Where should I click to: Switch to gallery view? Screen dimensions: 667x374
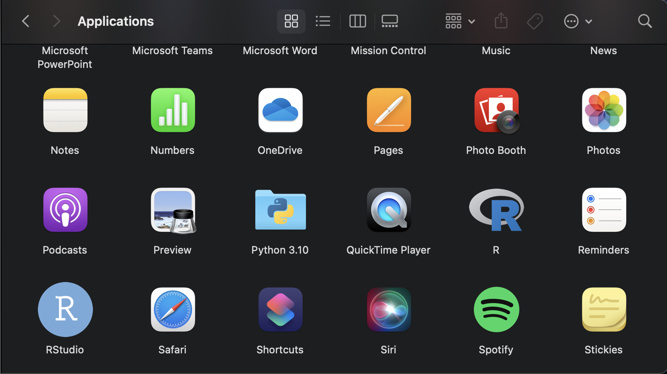390,21
